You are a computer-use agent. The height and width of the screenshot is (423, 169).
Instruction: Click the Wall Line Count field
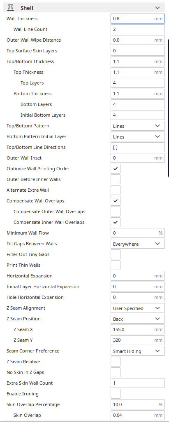tap(137, 29)
